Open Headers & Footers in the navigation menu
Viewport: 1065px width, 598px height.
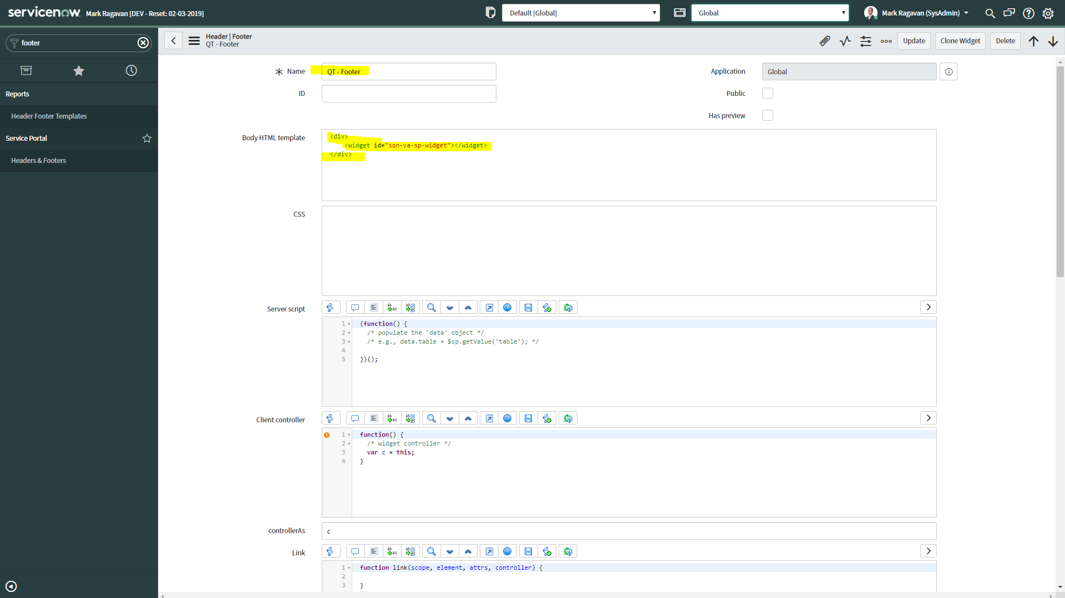(39, 160)
